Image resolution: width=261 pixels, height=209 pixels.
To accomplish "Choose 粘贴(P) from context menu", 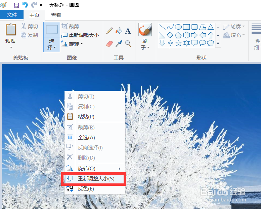I will click(95, 116).
